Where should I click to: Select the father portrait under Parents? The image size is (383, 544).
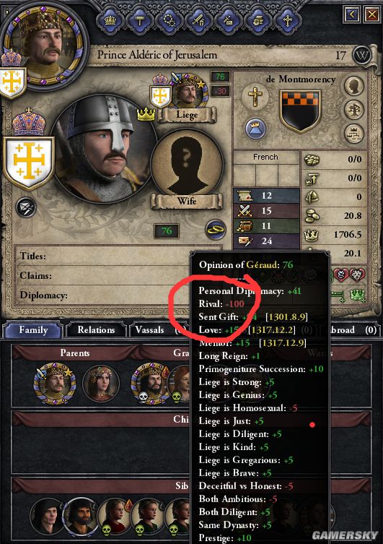(54, 383)
